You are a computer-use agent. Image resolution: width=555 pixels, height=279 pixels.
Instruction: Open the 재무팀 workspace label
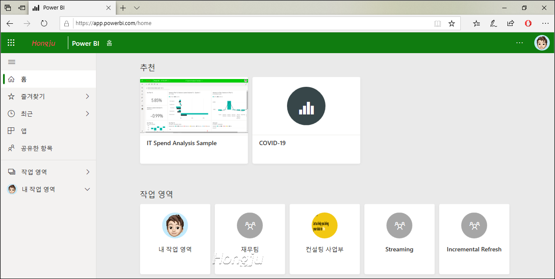click(x=250, y=249)
